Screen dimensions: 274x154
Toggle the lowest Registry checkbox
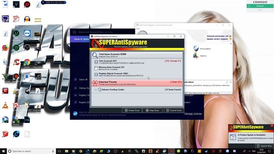coord(75,102)
